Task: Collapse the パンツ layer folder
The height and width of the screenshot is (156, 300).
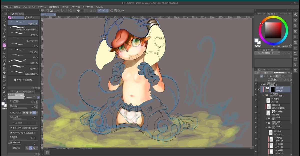Action: pos(266,127)
